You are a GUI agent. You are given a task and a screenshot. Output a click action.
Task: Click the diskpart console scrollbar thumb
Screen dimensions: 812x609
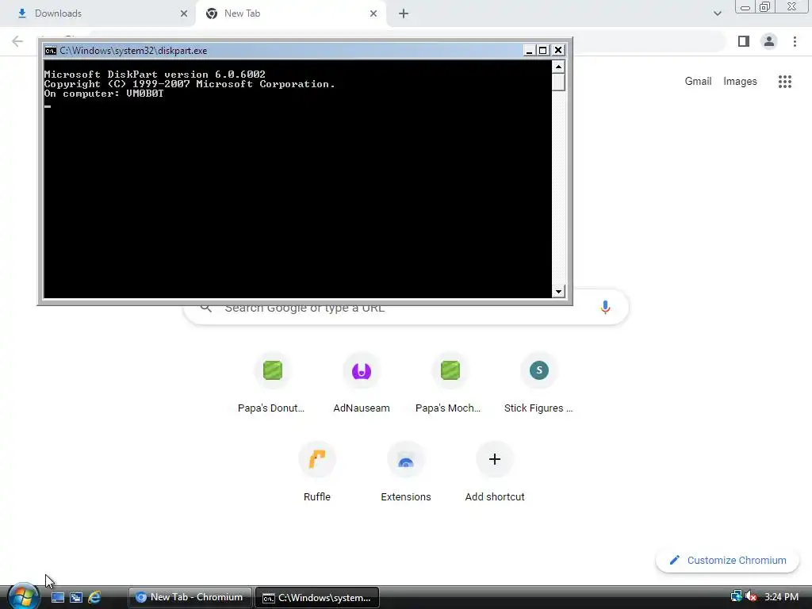coord(558,82)
